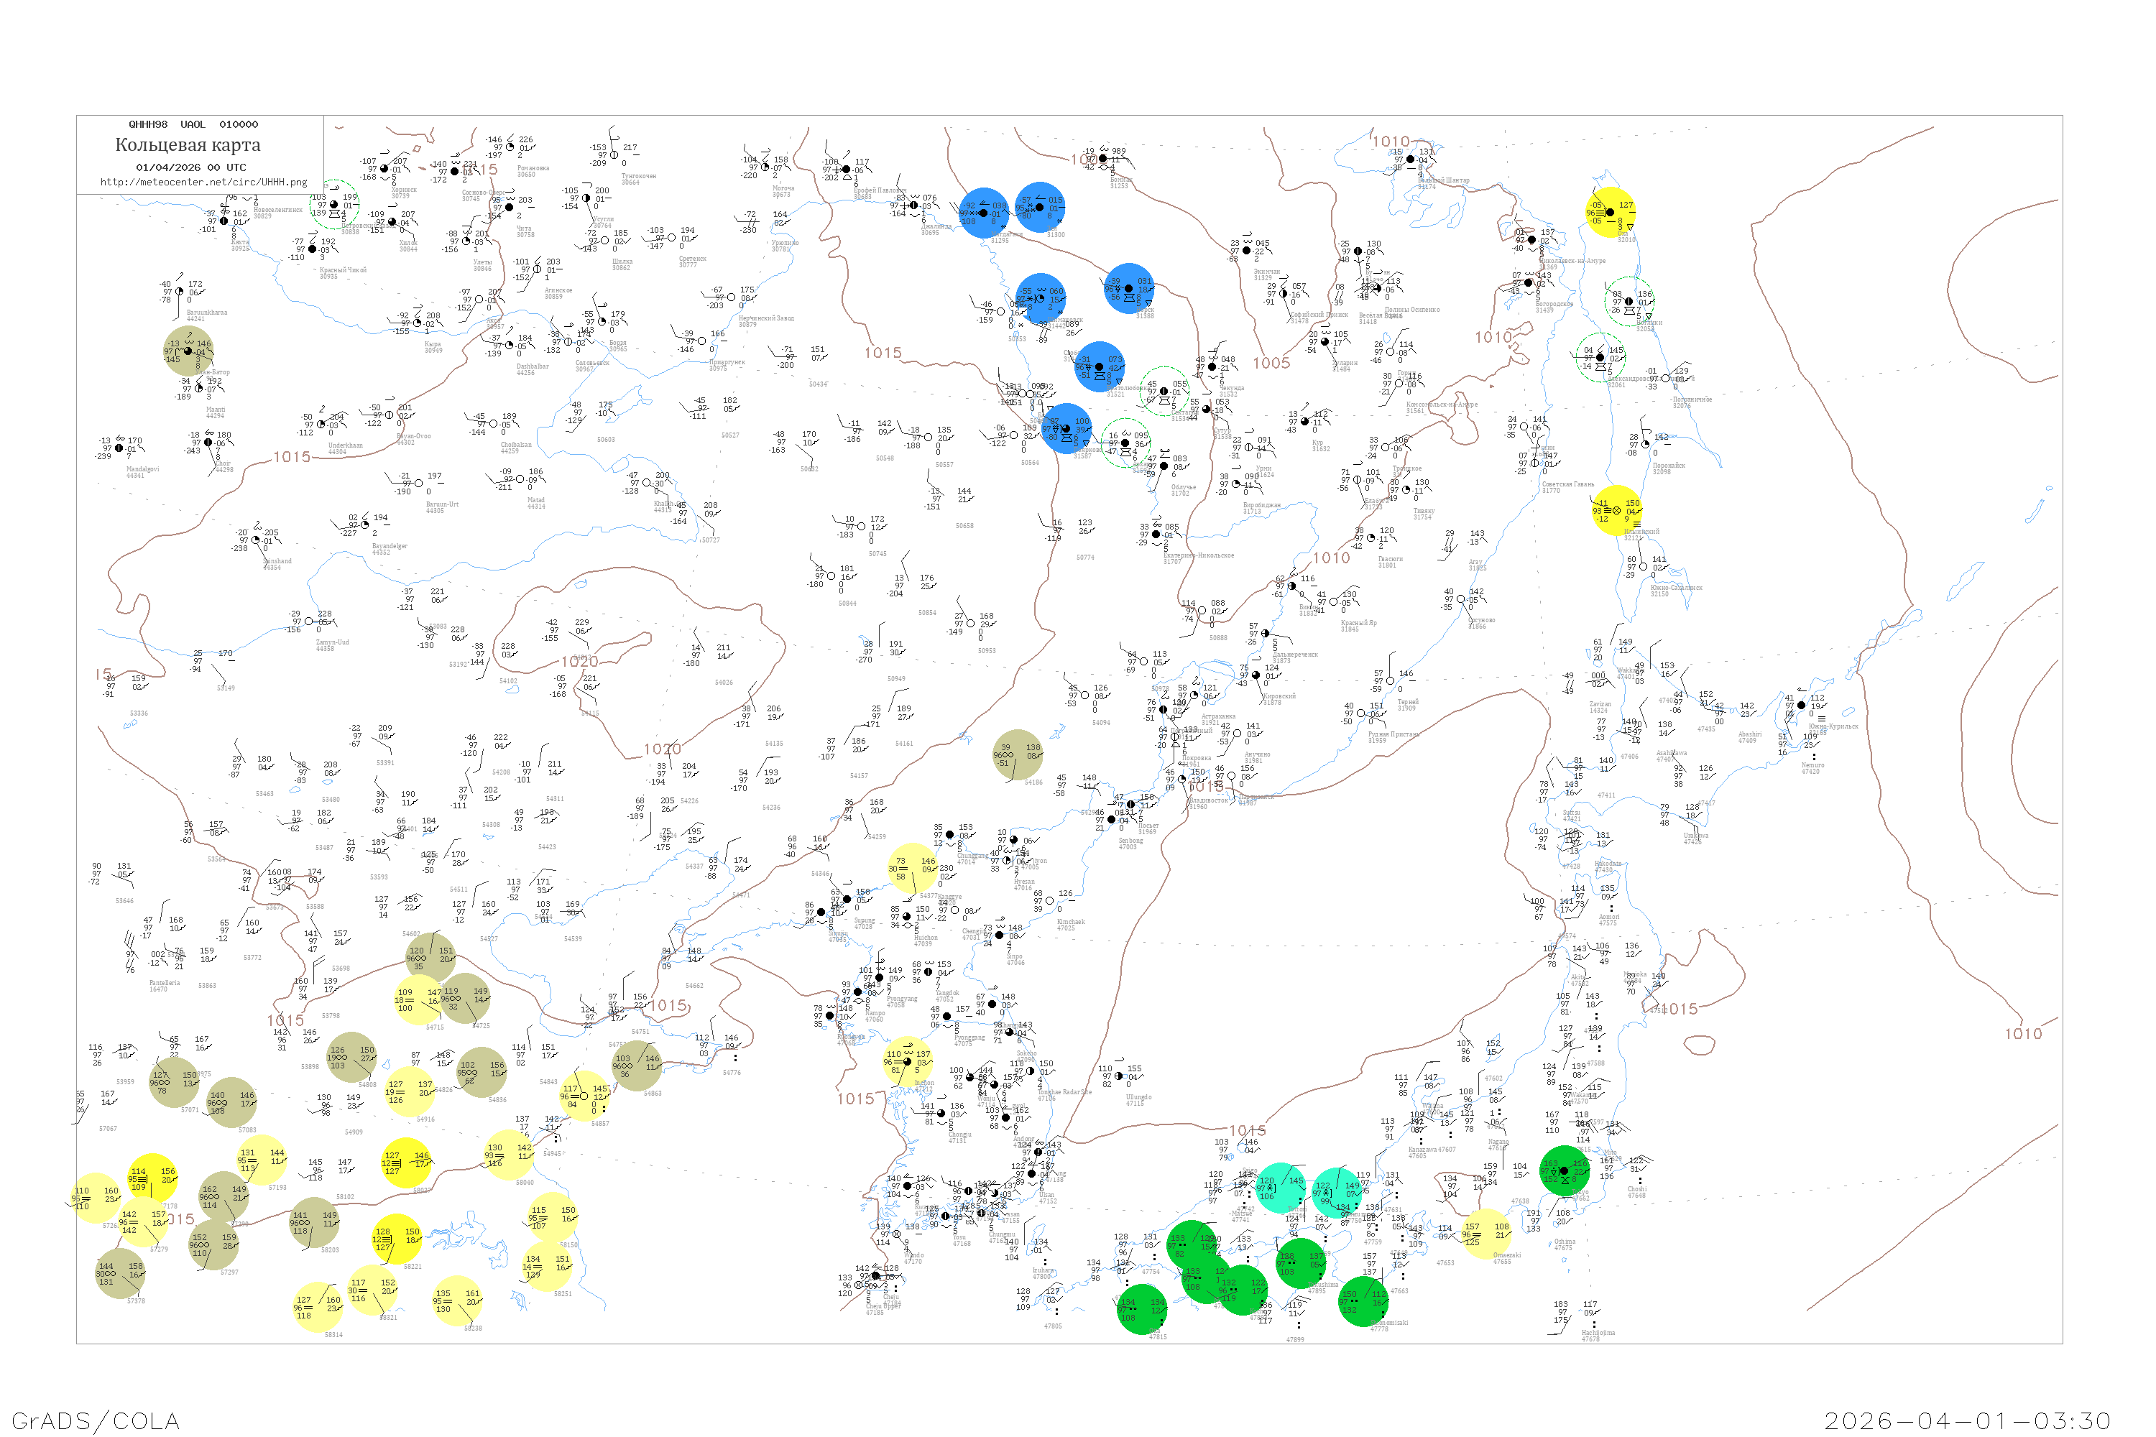2156x1437 pixels.
Task: Click the Кольцевая карта title heading
Action: pos(188,145)
